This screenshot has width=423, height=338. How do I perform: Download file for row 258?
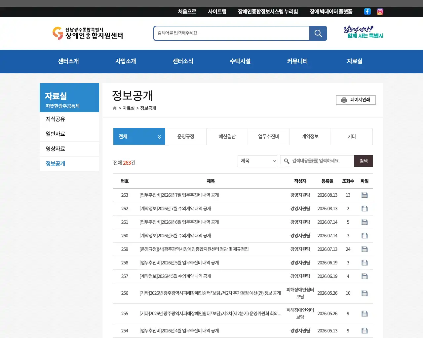[365, 263]
